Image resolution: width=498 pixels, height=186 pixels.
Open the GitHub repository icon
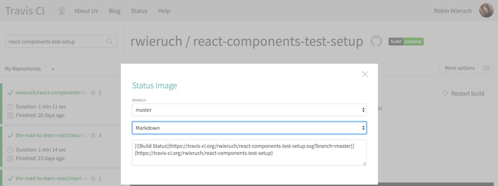click(x=376, y=42)
